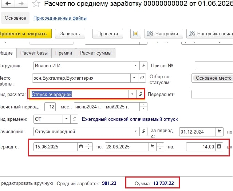Increase start date 15.06.2025 with up arrow
This screenshot has height=191, width=233.
coord(89,145)
